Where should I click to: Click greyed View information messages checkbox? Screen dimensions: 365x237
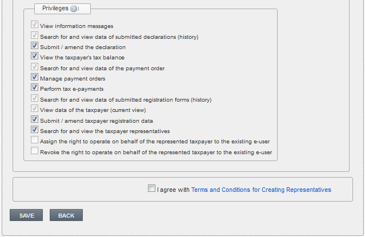[x=34, y=24]
